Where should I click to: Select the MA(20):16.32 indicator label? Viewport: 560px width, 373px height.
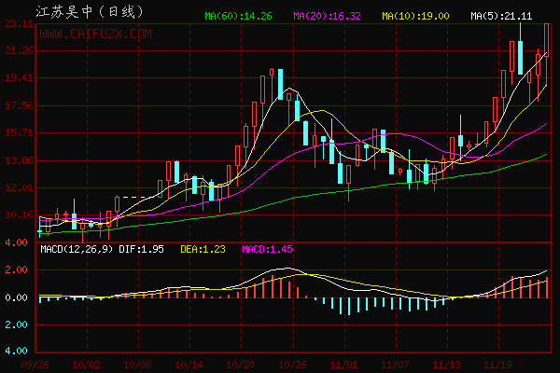327,16
